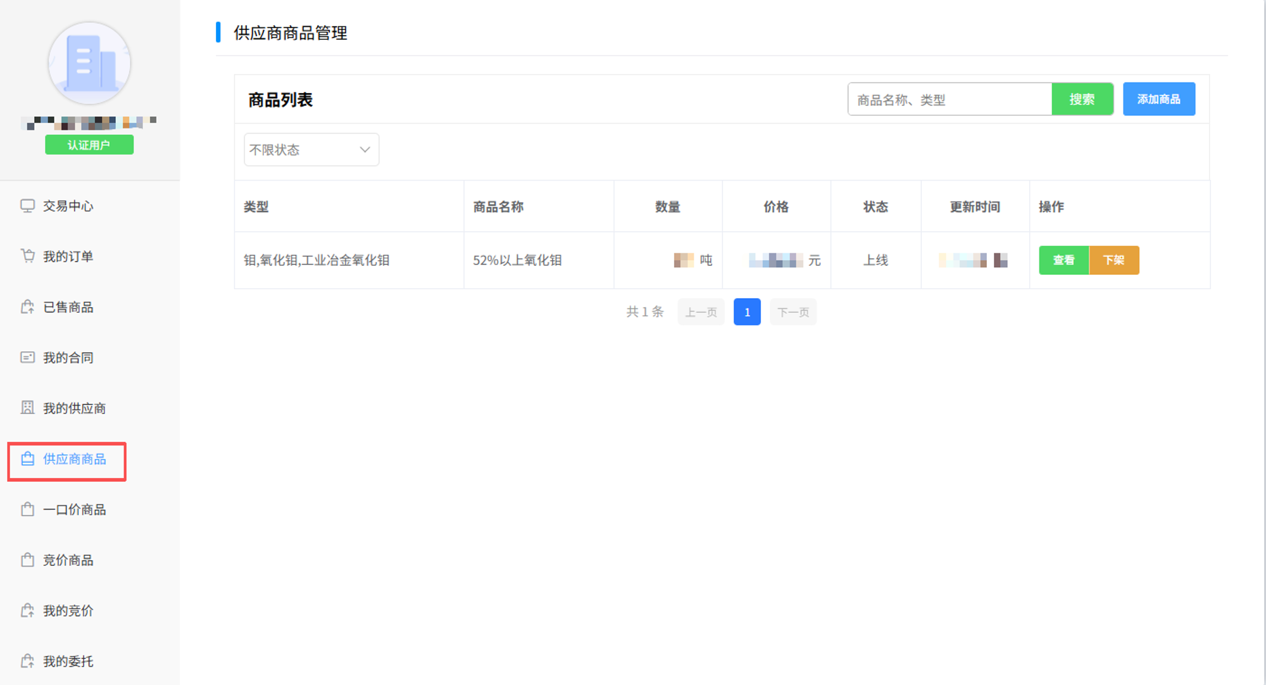Image resolution: width=1266 pixels, height=685 pixels.
Task: Click the 我的合同 contract icon
Action: 27,358
